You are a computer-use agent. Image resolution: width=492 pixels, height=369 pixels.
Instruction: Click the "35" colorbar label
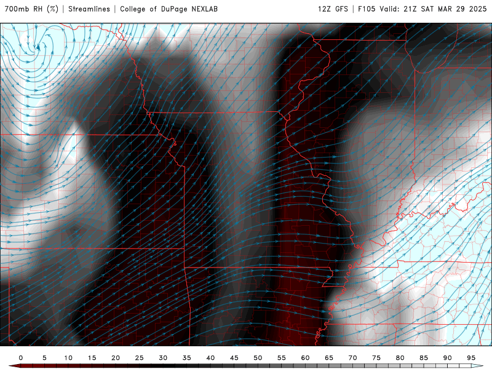click(187, 358)
